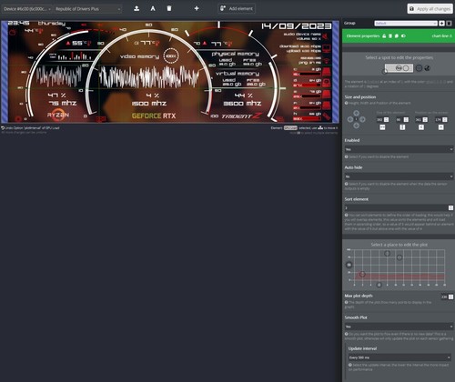
Task: Click the delete icon in Element properties header
Action: pyautogui.click(x=390, y=35)
